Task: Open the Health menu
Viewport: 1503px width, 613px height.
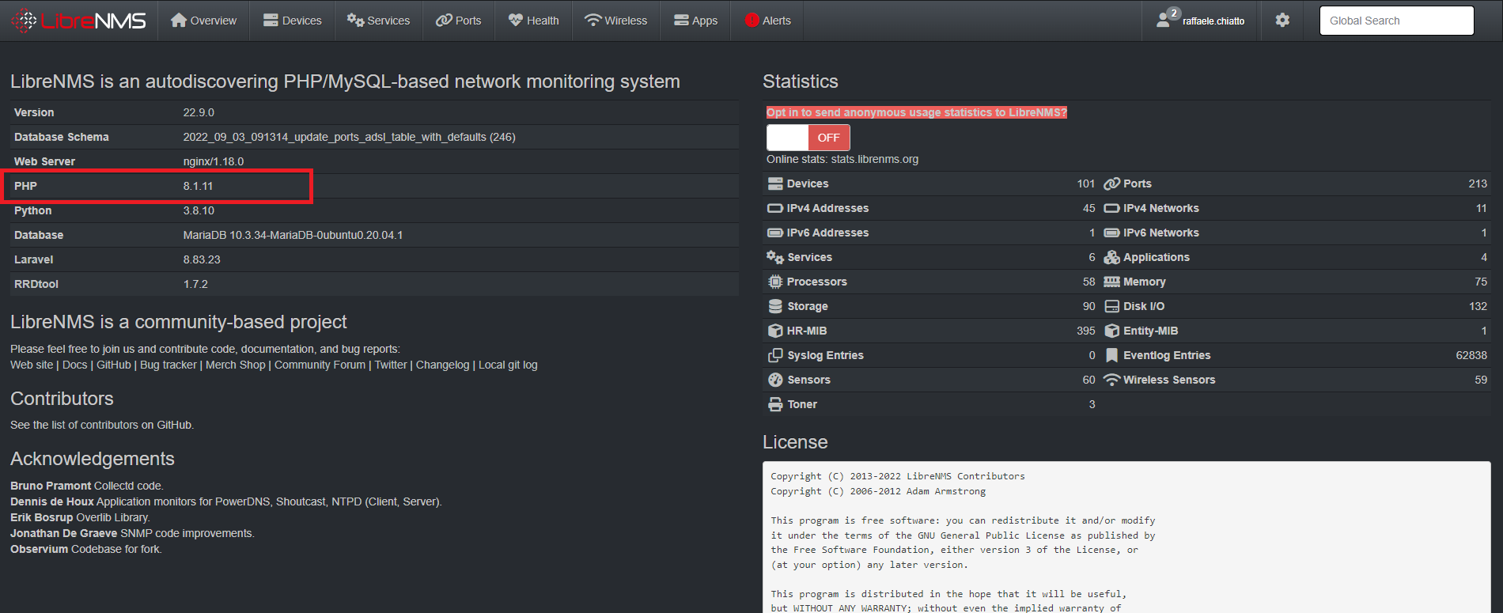Action: click(533, 21)
